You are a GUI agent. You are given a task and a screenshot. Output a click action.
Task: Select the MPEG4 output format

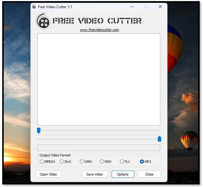pyautogui.click(x=47, y=161)
